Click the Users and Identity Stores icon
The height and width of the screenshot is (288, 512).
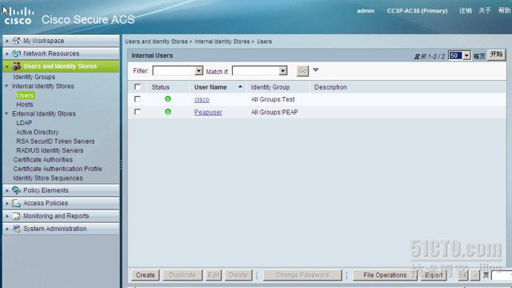pos(16,66)
